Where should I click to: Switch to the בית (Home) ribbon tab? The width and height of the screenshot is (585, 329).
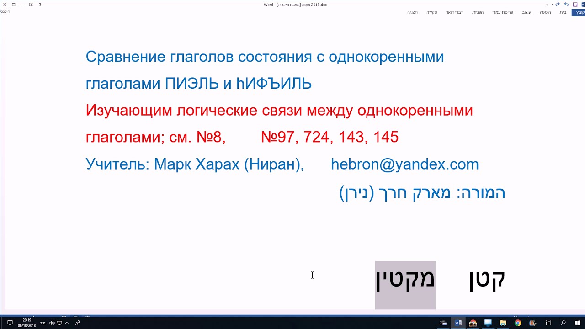point(563,12)
